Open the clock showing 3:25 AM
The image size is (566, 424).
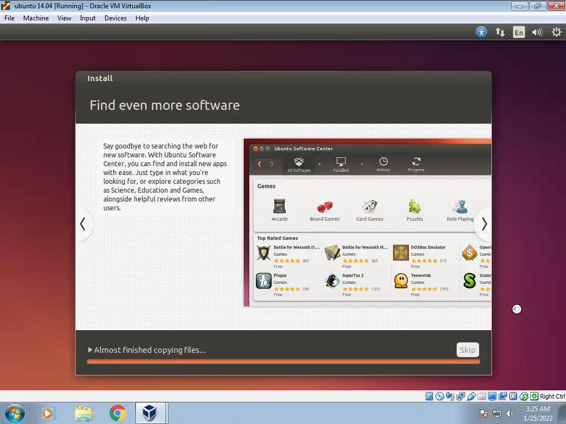[x=538, y=414]
